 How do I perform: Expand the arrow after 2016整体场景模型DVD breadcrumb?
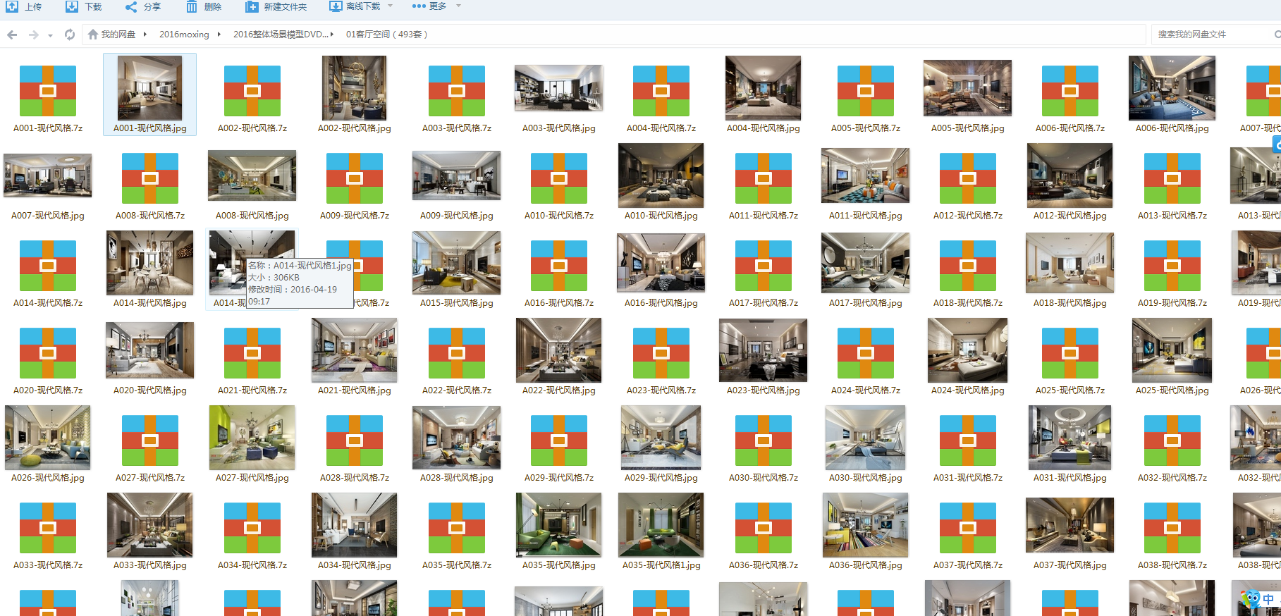pos(332,34)
